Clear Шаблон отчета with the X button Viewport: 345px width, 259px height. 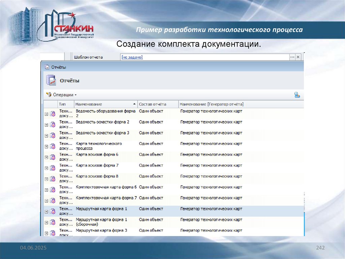298,57
